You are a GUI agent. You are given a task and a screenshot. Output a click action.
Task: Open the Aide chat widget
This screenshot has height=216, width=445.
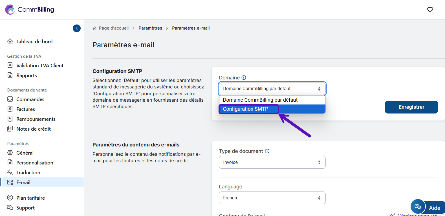click(x=428, y=208)
